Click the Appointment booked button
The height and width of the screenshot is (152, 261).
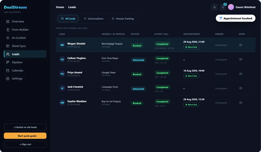235,18
